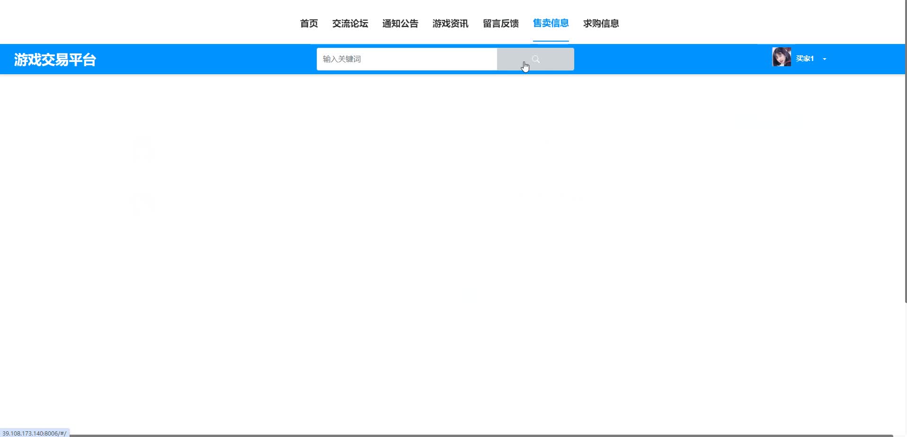This screenshot has height=437, width=907.
Task: Open 留言反馈 page
Action: pyautogui.click(x=501, y=23)
